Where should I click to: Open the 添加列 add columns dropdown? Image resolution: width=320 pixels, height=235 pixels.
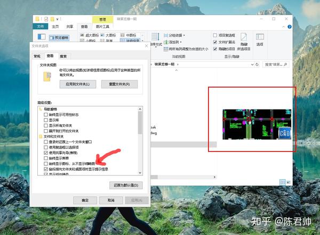point(173,42)
